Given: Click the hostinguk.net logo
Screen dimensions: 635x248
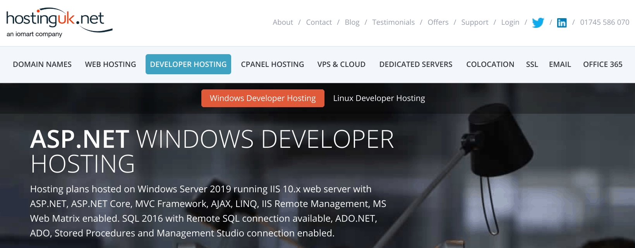Looking at the screenshot, I should (59, 22).
